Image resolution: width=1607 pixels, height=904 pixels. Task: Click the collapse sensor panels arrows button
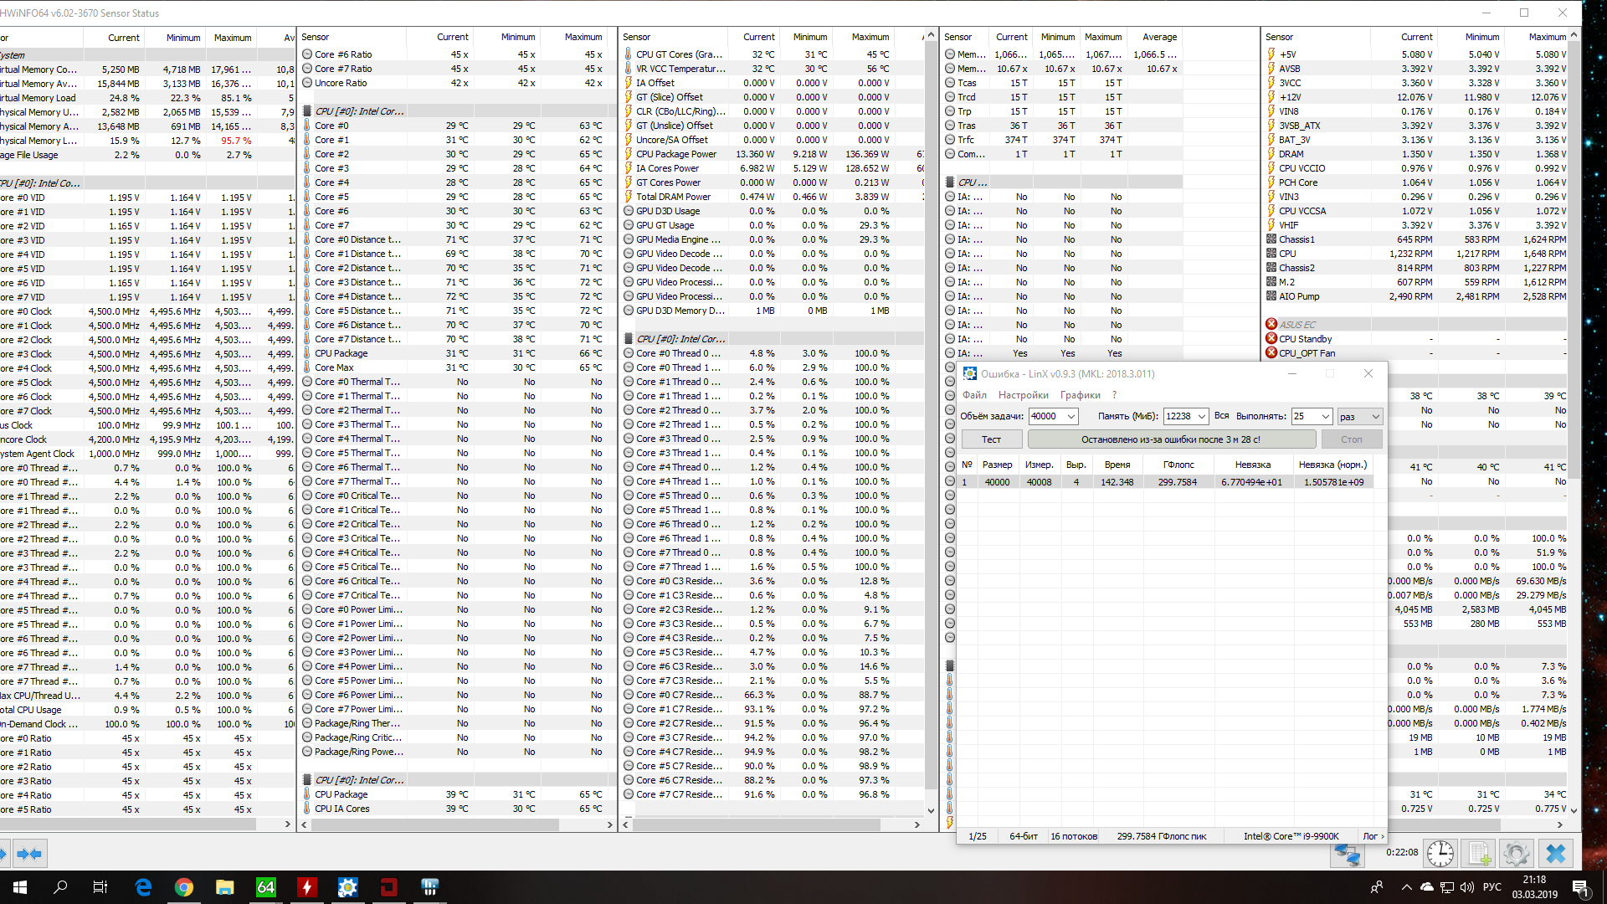click(x=29, y=854)
